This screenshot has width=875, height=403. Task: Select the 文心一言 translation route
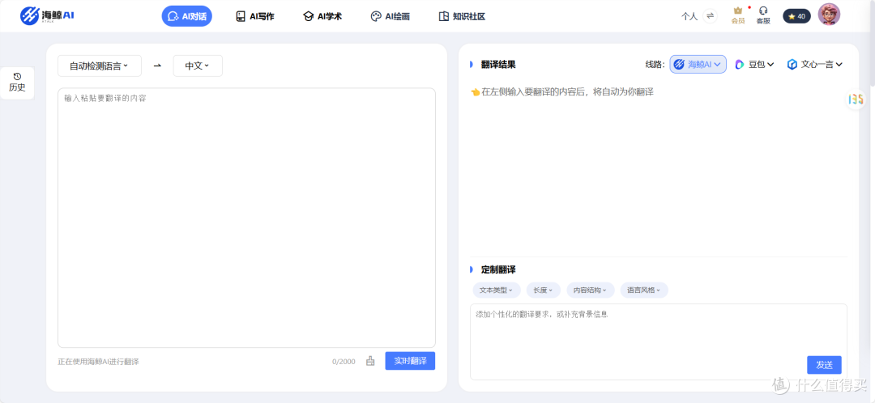(x=815, y=65)
